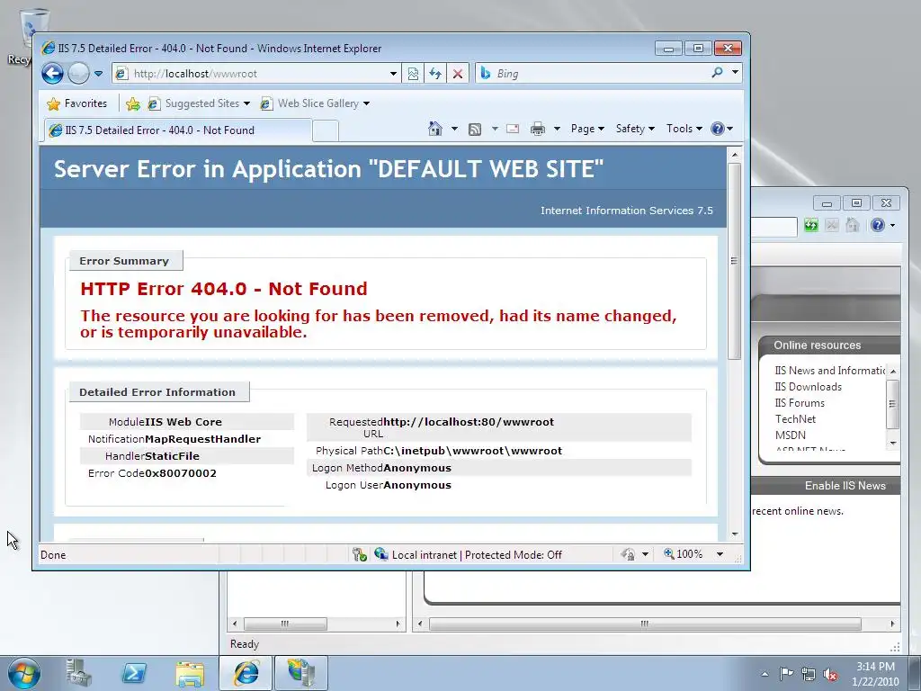Open Suggested Sites in favorites bar
This screenshot has height=691, width=921.
coord(199,103)
